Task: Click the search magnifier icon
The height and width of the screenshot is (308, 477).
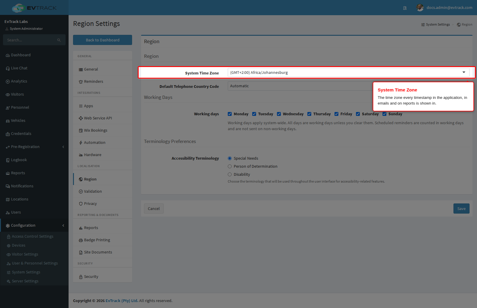Action: pos(59,40)
